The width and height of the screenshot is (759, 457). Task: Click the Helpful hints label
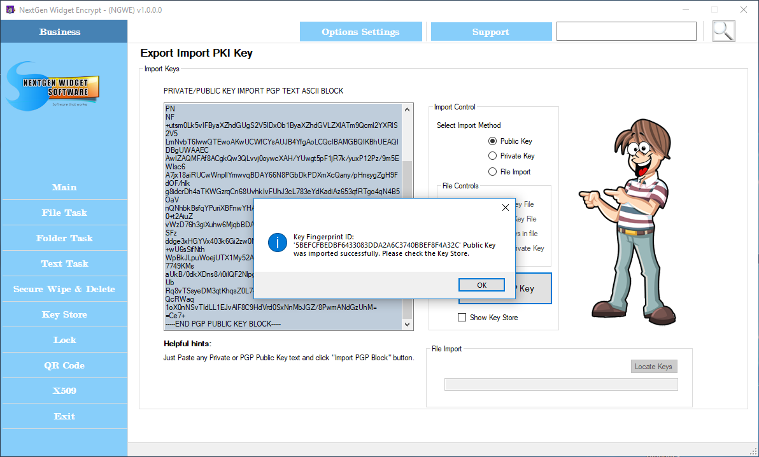click(187, 344)
